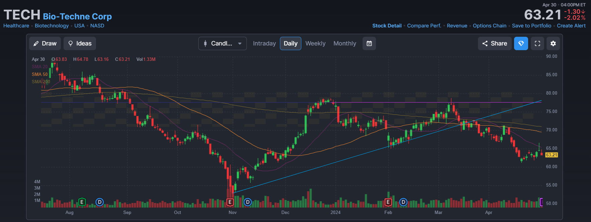Click the TECH ticker symbol
The width and height of the screenshot is (591, 222).
22,15
